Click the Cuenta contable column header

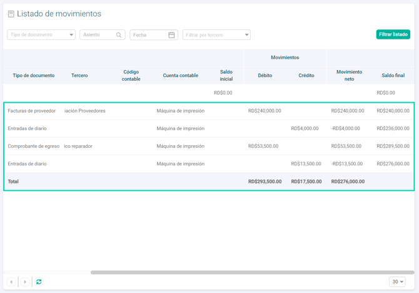pos(181,76)
